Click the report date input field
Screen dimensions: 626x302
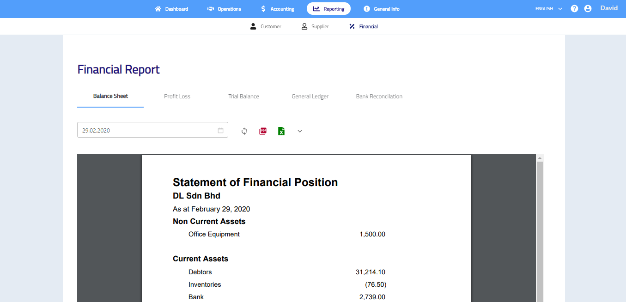[148, 130]
